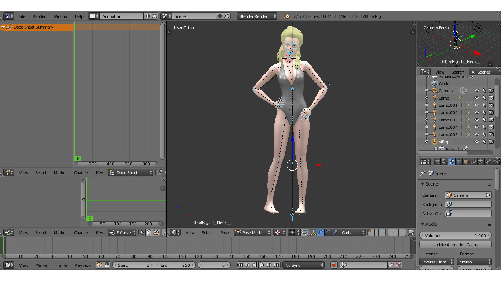Open the Pose menu in 3D view
Screen dimensions: 501x281
(225, 232)
